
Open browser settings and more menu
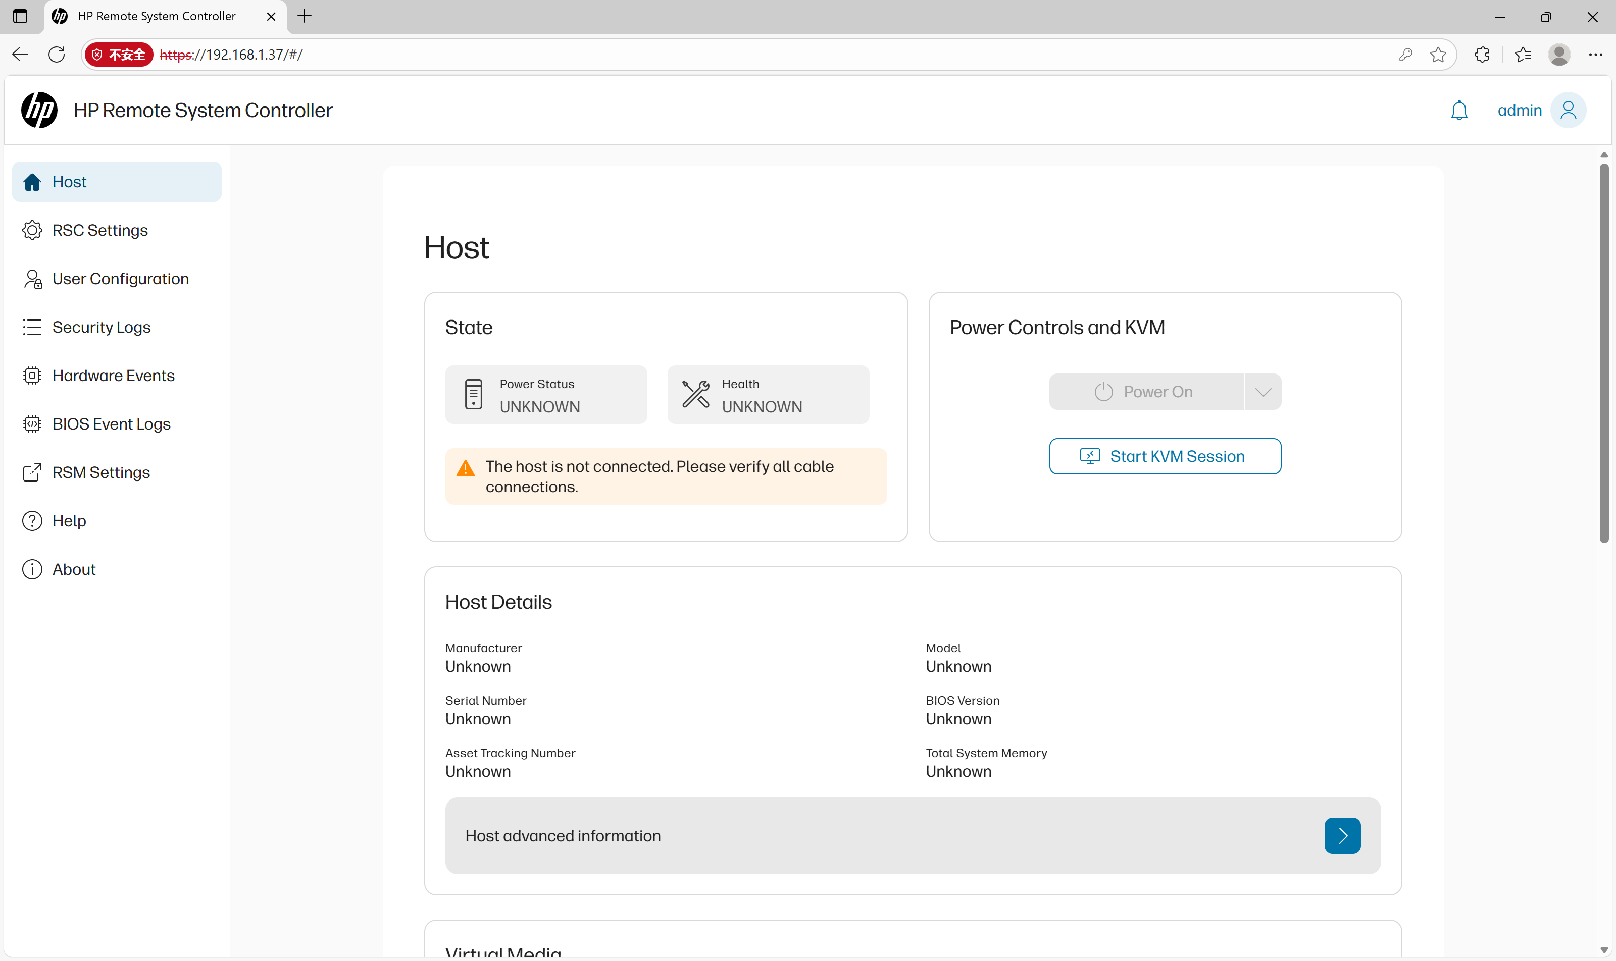(1595, 55)
